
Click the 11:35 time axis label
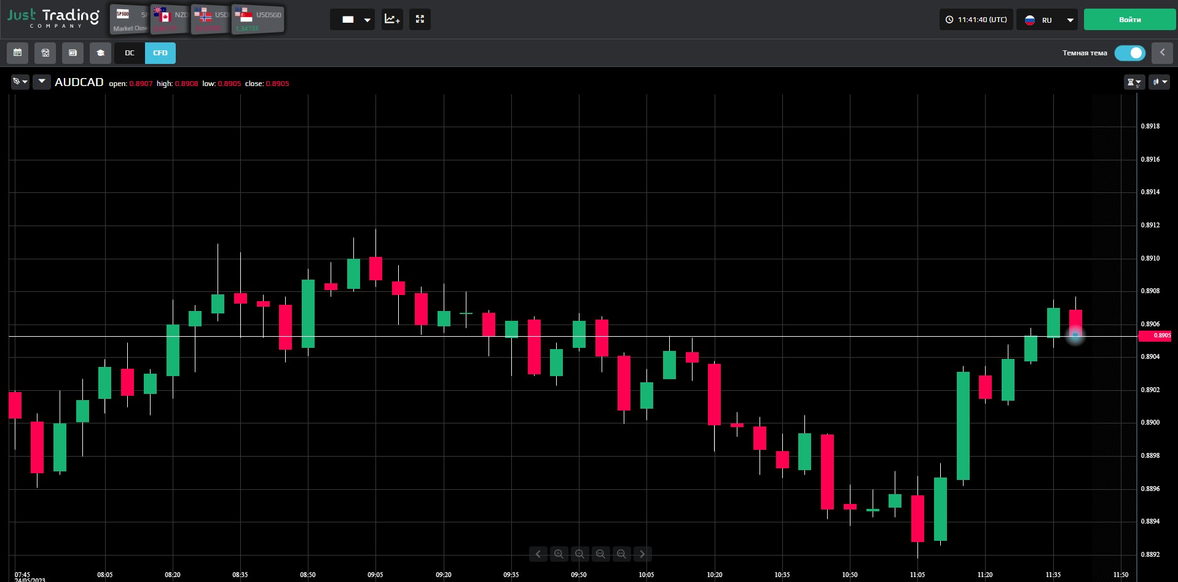pyautogui.click(x=1053, y=575)
